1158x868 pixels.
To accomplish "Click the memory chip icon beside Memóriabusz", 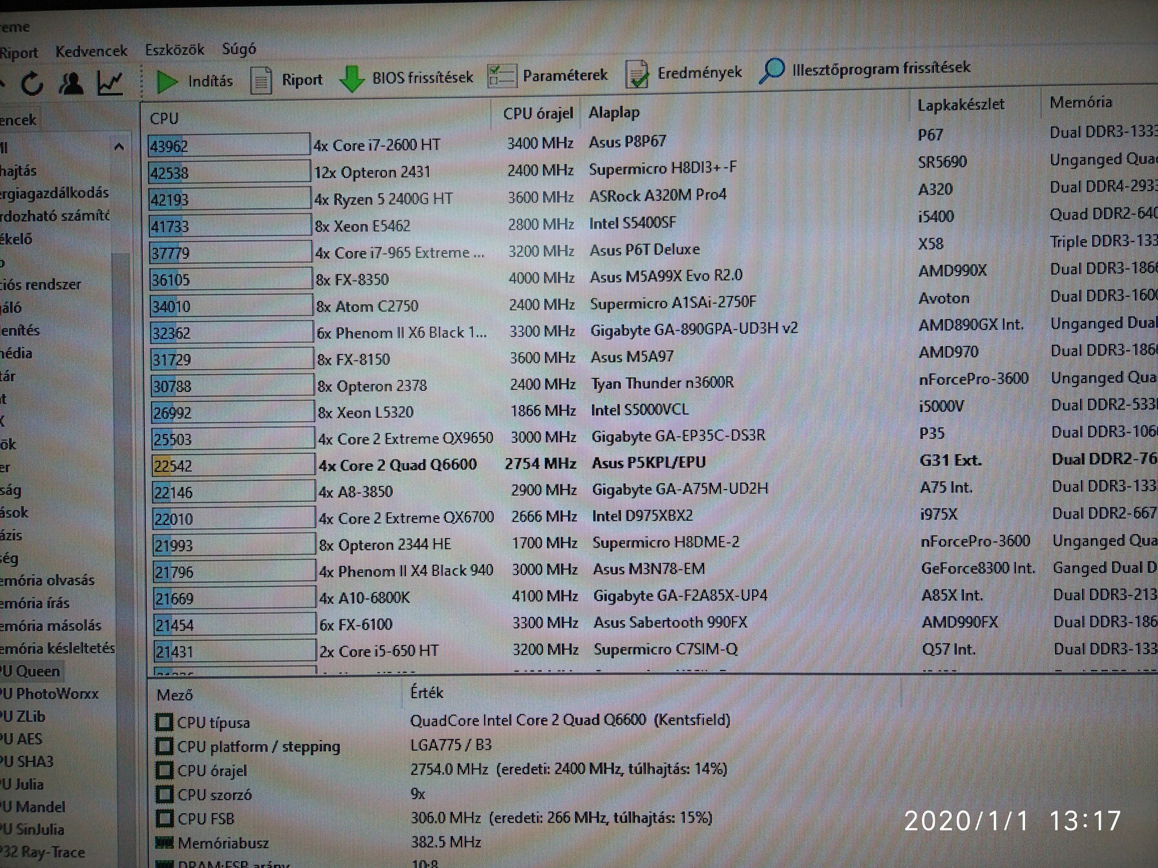I will click(x=165, y=843).
